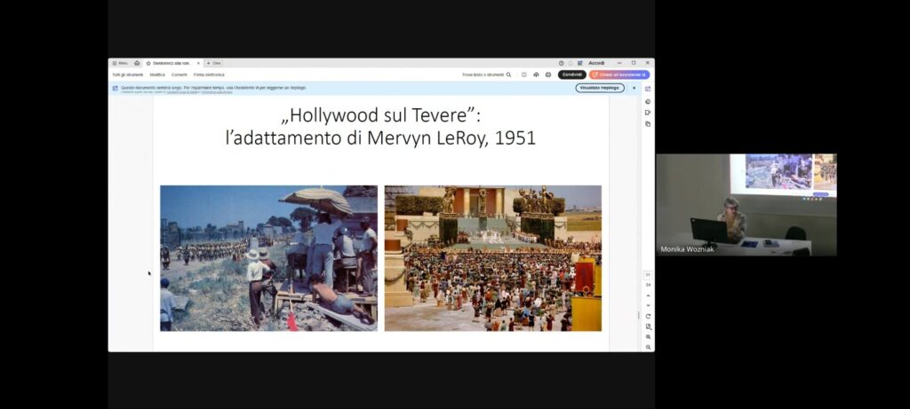Rotate the page with the rotate icon

click(648, 316)
